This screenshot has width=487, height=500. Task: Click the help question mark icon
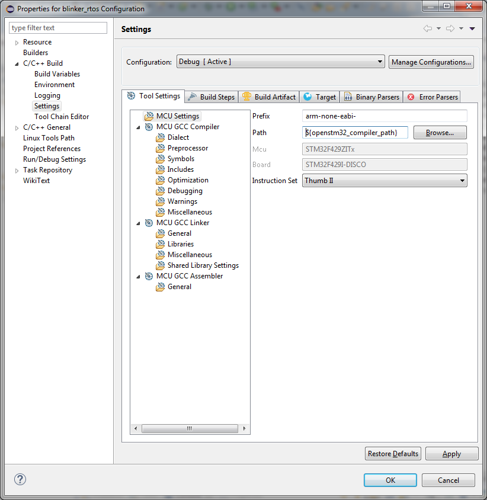20,480
